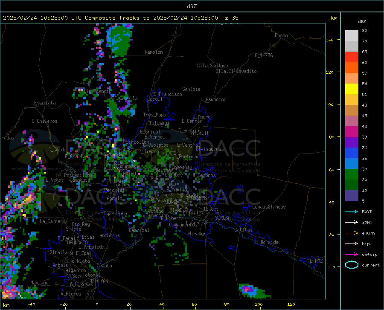The width and height of the screenshot is (384, 310).
Task: Click the Anchoris label
Action: (110, 235)
